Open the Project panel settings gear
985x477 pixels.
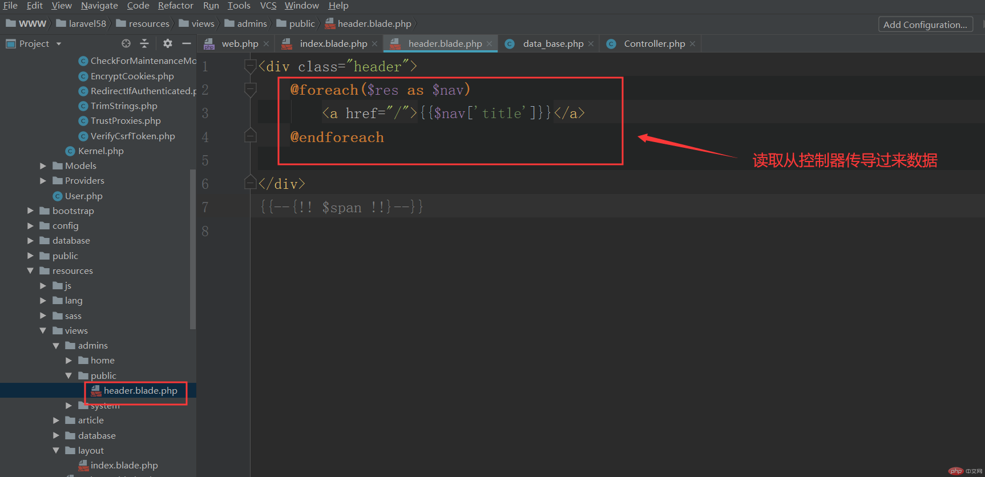tap(167, 43)
